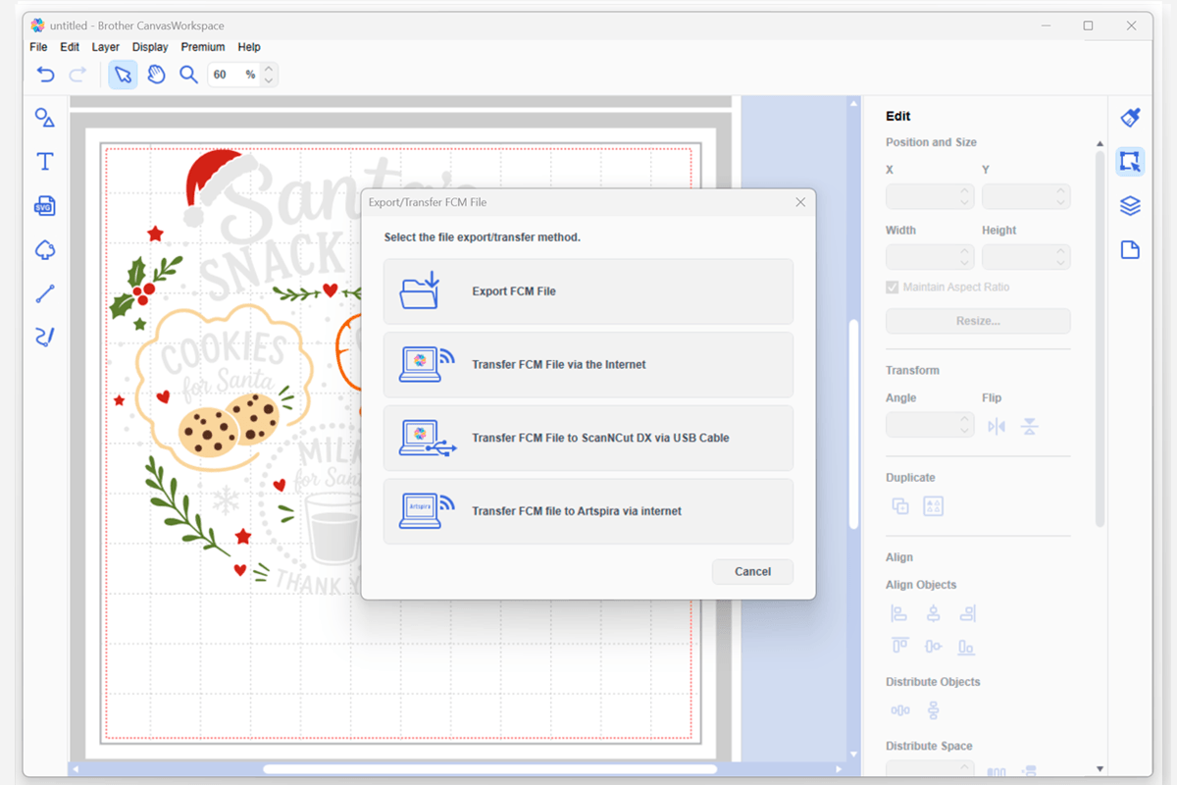This screenshot has width=1177, height=785.
Task: Click the Angle value stepper
Action: pos(965,425)
